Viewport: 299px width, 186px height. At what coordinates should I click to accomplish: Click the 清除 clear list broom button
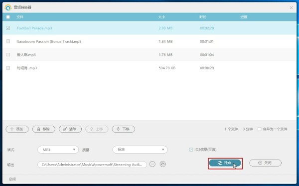(70, 129)
